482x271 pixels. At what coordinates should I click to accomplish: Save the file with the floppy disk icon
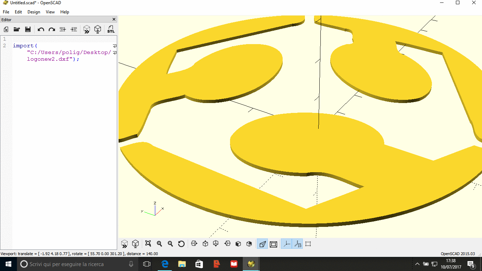[x=28, y=29]
